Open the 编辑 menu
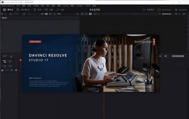Viewport: 189px width, 119px height. 24,6
